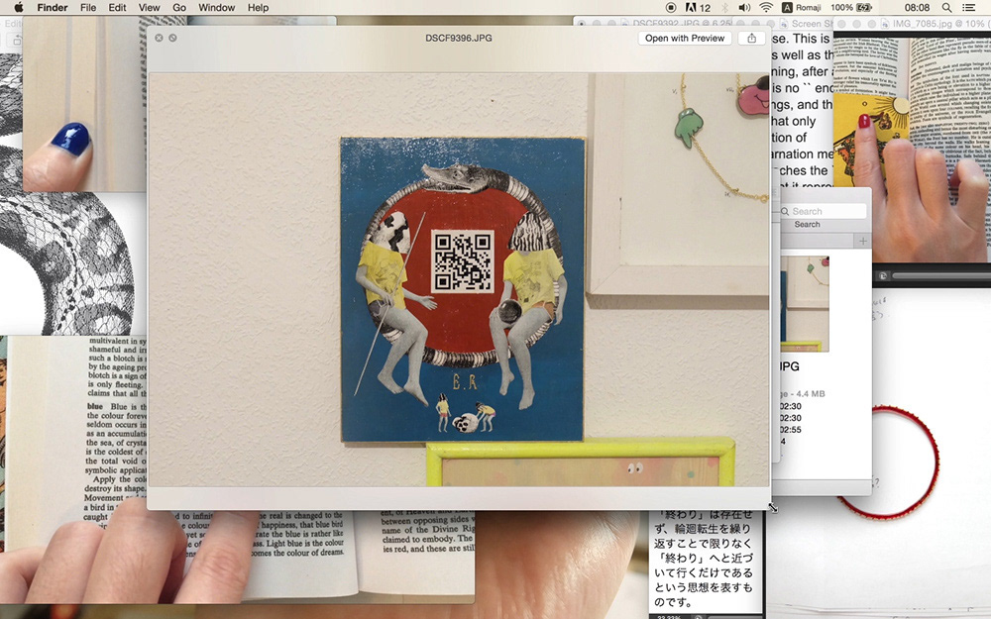Image resolution: width=991 pixels, height=619 pixels.
Task: Open the Go menu
Action: click(179, 8)
